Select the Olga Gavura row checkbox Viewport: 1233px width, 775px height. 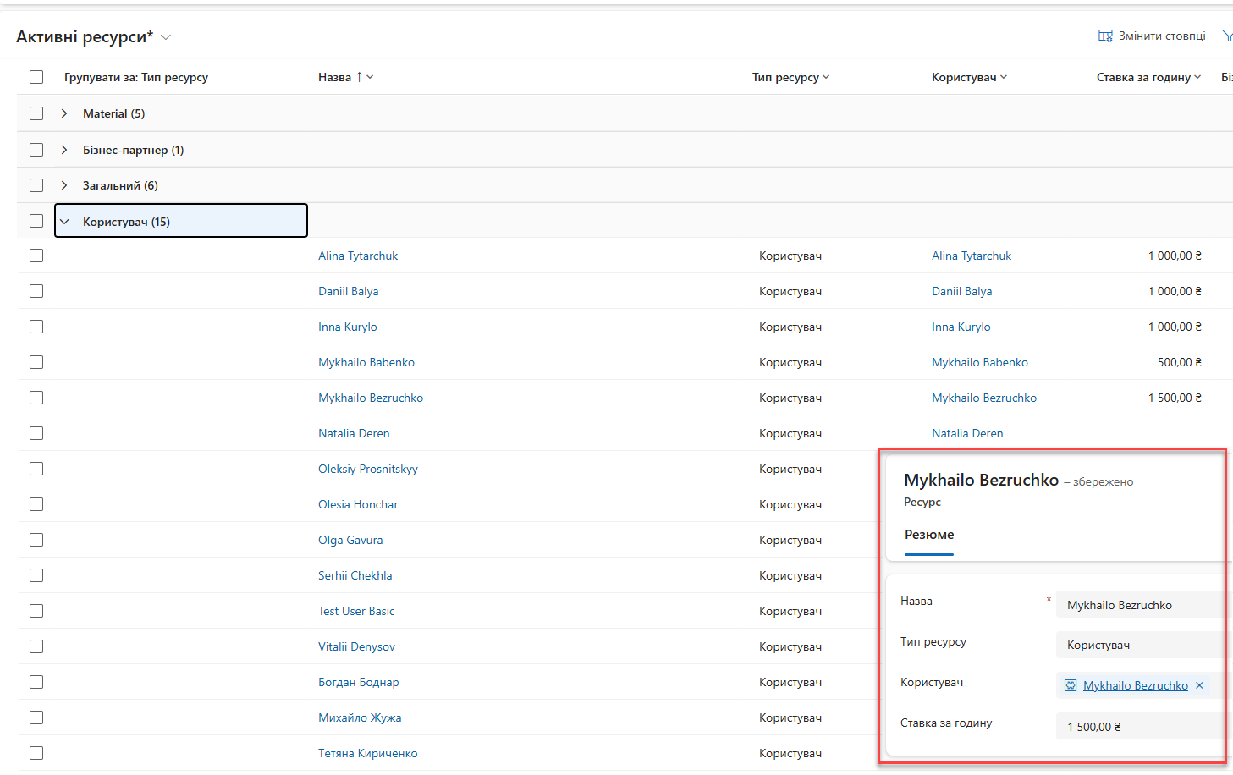pyautogui.click(x=36, y=540)
